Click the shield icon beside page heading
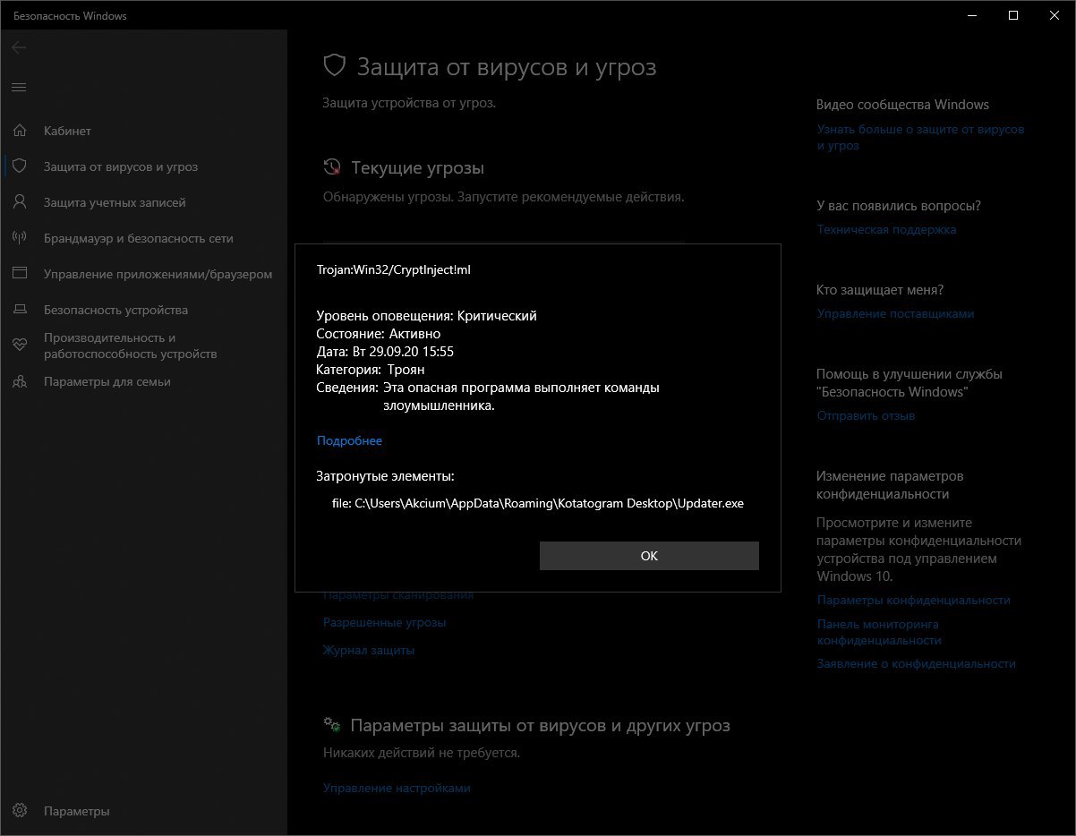This screenshot has width=1076, height=836. click(x=334, y=65)
